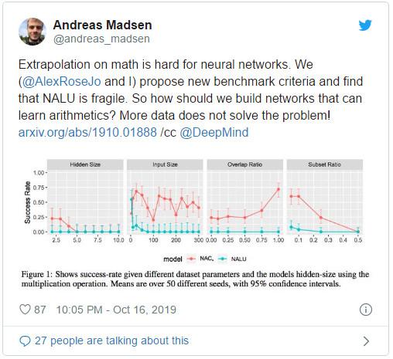Expand conversation with right chevron arrow

(366, 341)
